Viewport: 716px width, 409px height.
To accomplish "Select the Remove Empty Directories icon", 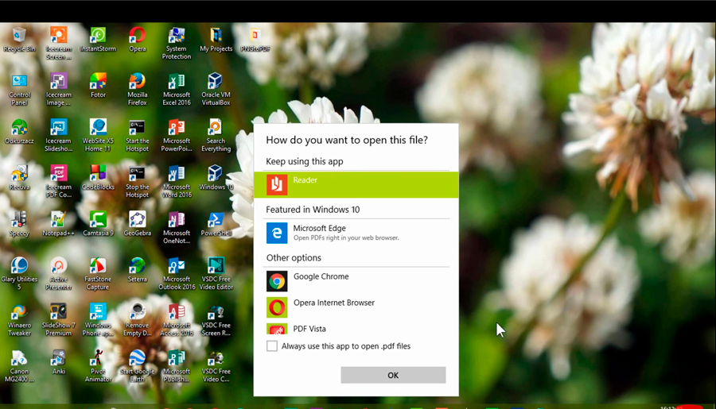I will click(x=138, y=320).
